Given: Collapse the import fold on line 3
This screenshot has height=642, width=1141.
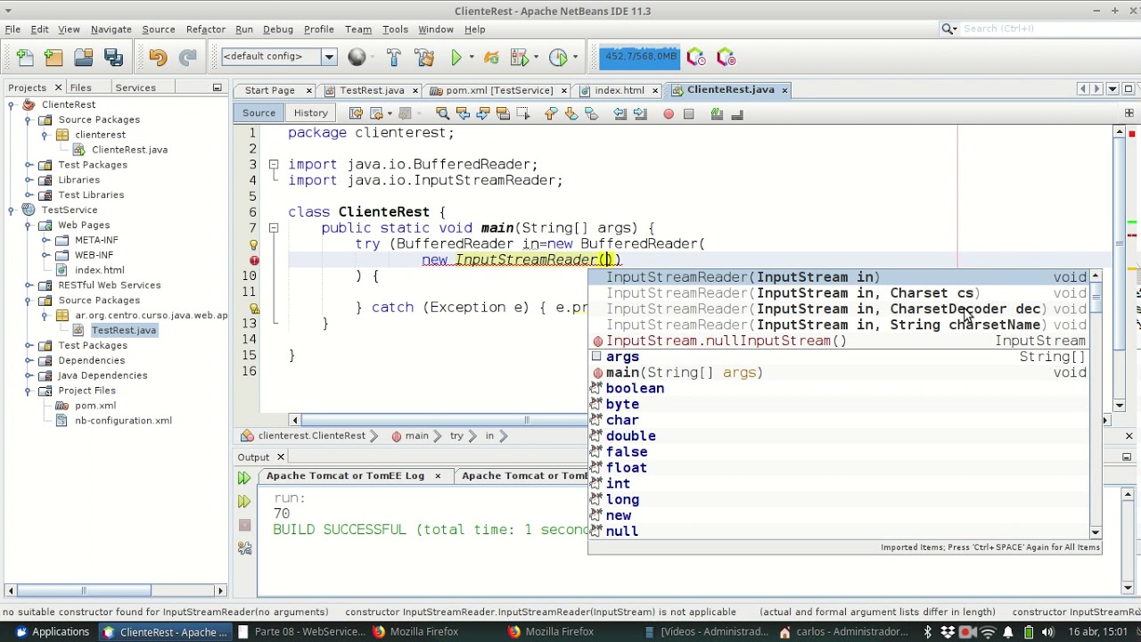Looking at the screenshot, I should click(274, 164).
